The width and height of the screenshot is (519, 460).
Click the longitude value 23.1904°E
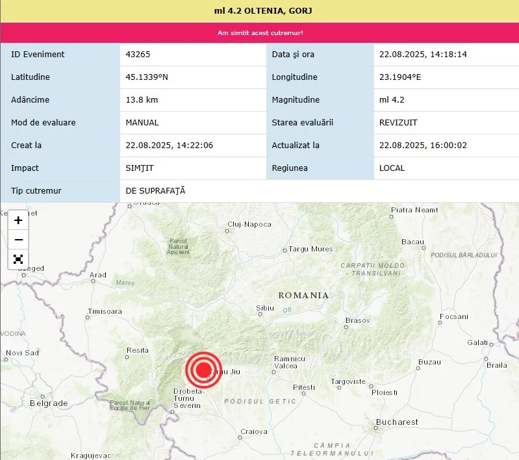tap(400, 77)
